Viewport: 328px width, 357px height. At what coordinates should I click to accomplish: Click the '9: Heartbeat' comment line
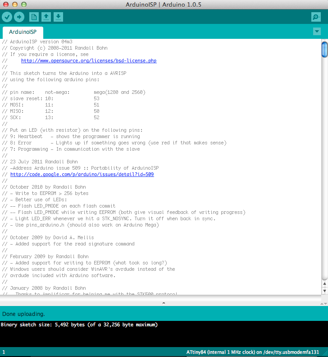tap(71, 136)
